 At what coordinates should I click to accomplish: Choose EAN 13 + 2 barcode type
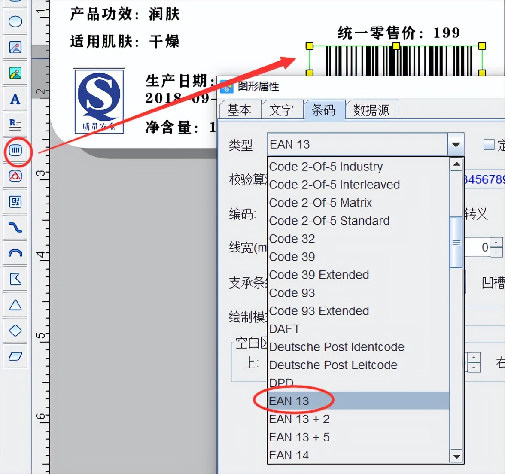pos(359,419)
